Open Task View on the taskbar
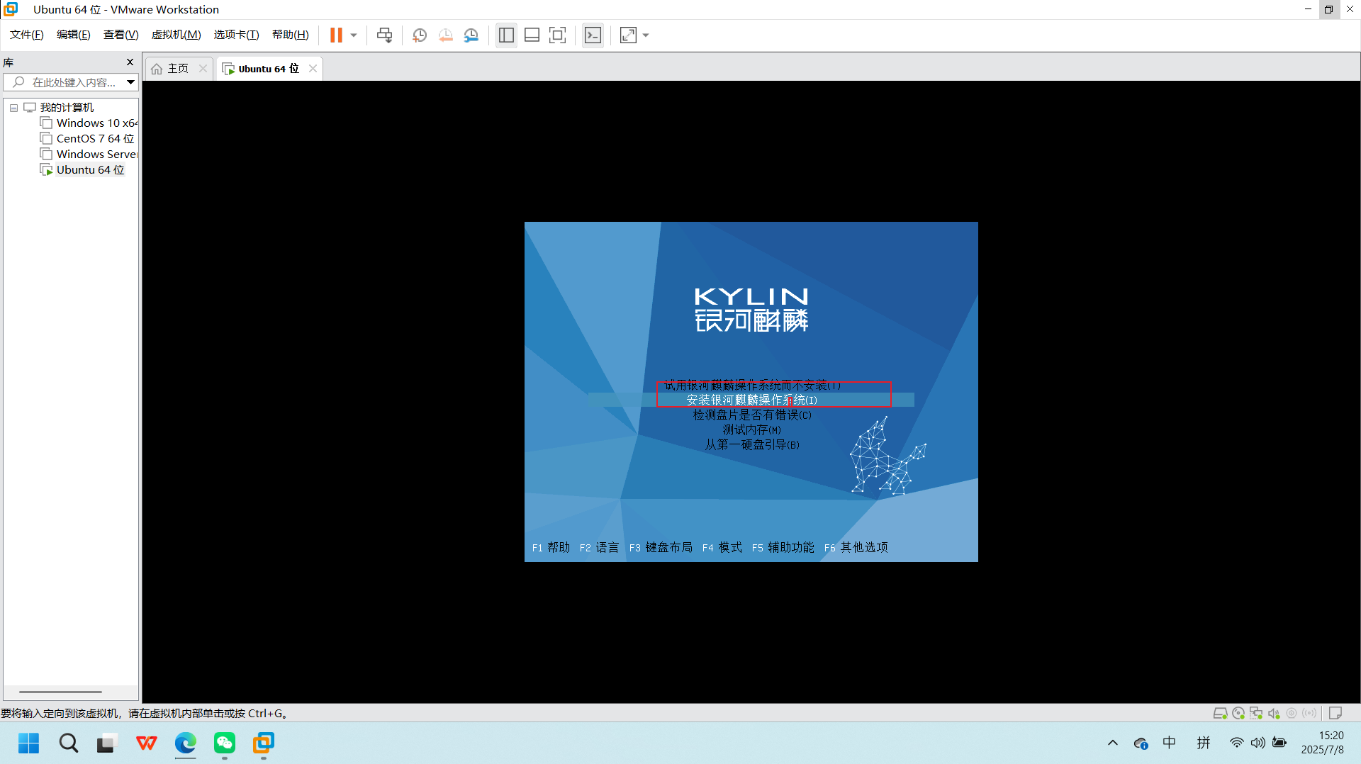The width and height of the screenshot is (1361, 764). point(106,743)
